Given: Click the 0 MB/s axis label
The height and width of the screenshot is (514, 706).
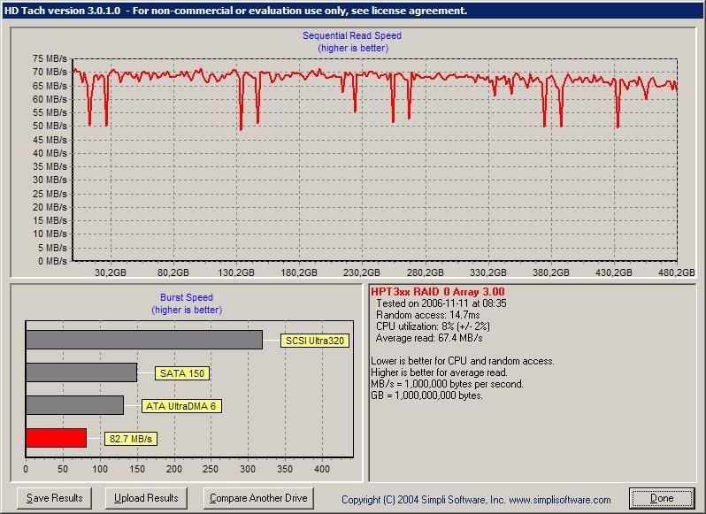Looking at the screenshot, I should coord(52,261).
